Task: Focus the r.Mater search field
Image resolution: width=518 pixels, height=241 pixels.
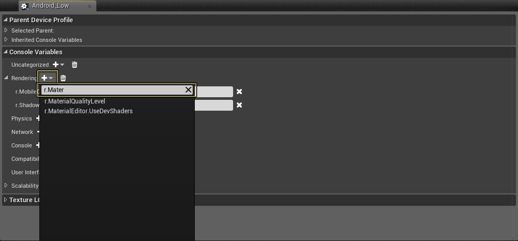Action: [112, 89]
